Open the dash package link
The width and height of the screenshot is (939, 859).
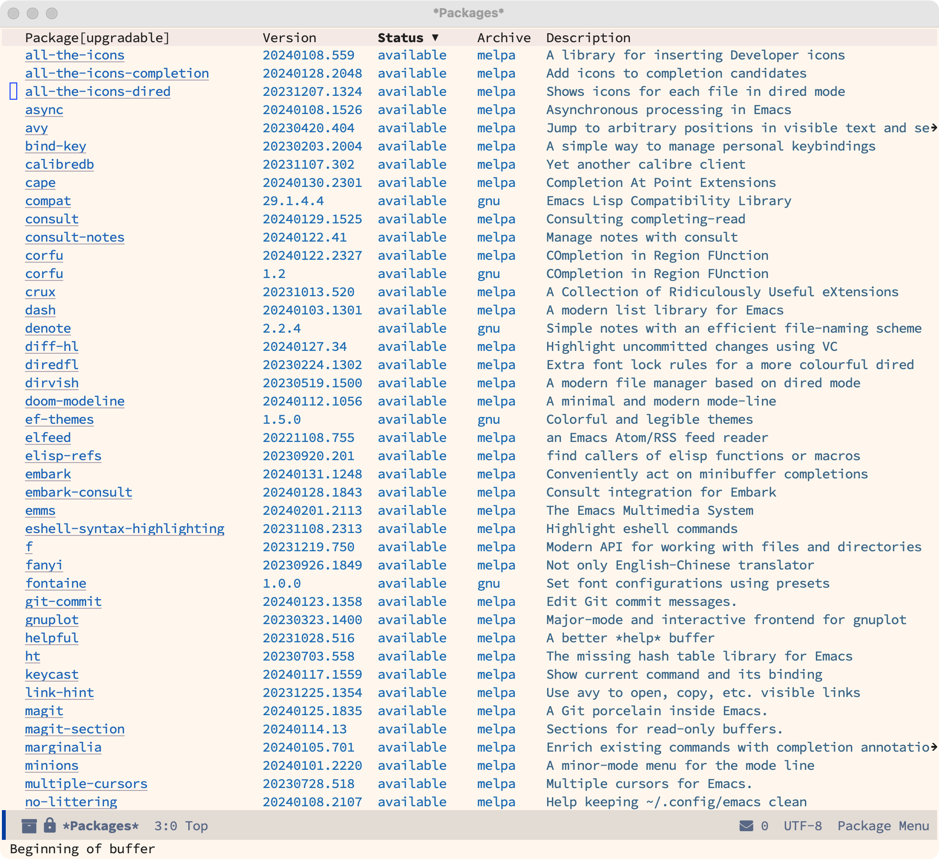(40, 310)
